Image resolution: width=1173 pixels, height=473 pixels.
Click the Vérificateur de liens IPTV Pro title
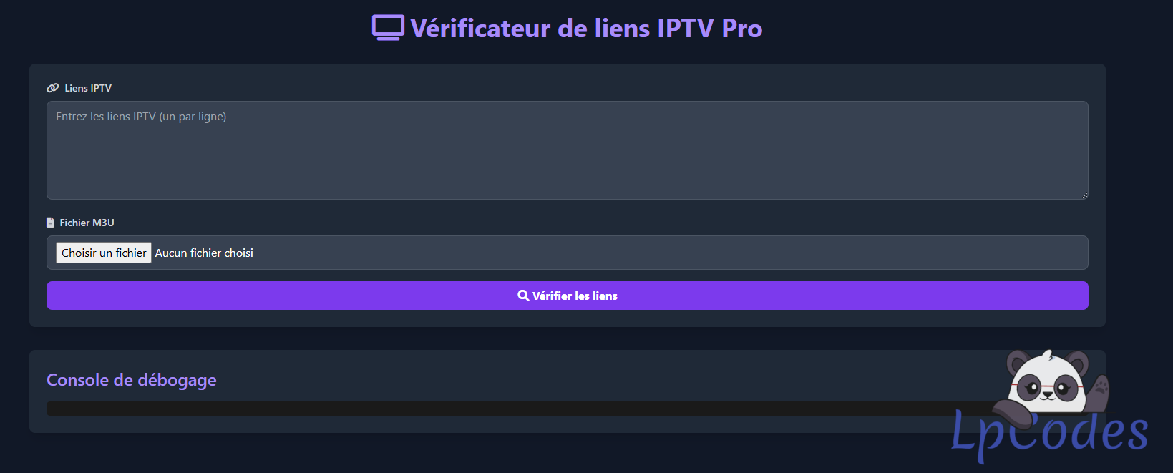(x=585, y=28)
